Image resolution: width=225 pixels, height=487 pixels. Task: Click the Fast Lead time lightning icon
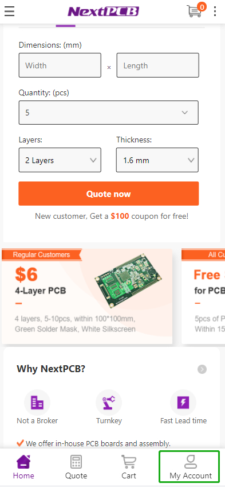point(183,403)
